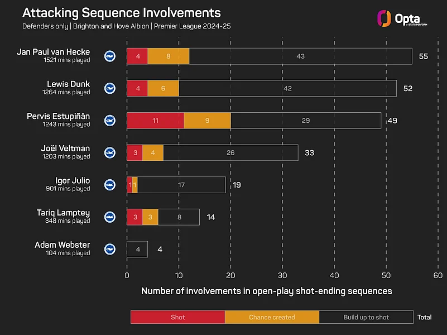Click the Jan Paul van Hecke name label

(53, 52)
